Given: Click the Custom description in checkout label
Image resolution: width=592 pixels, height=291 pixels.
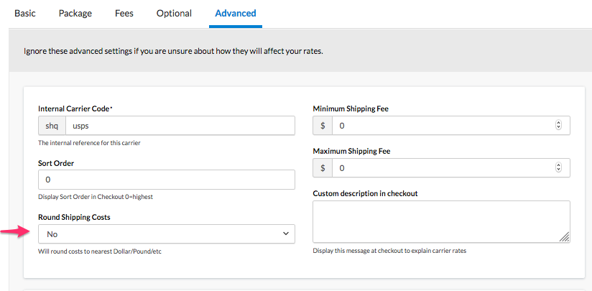Looking at the screenshot, I should (x=365, y=193).
